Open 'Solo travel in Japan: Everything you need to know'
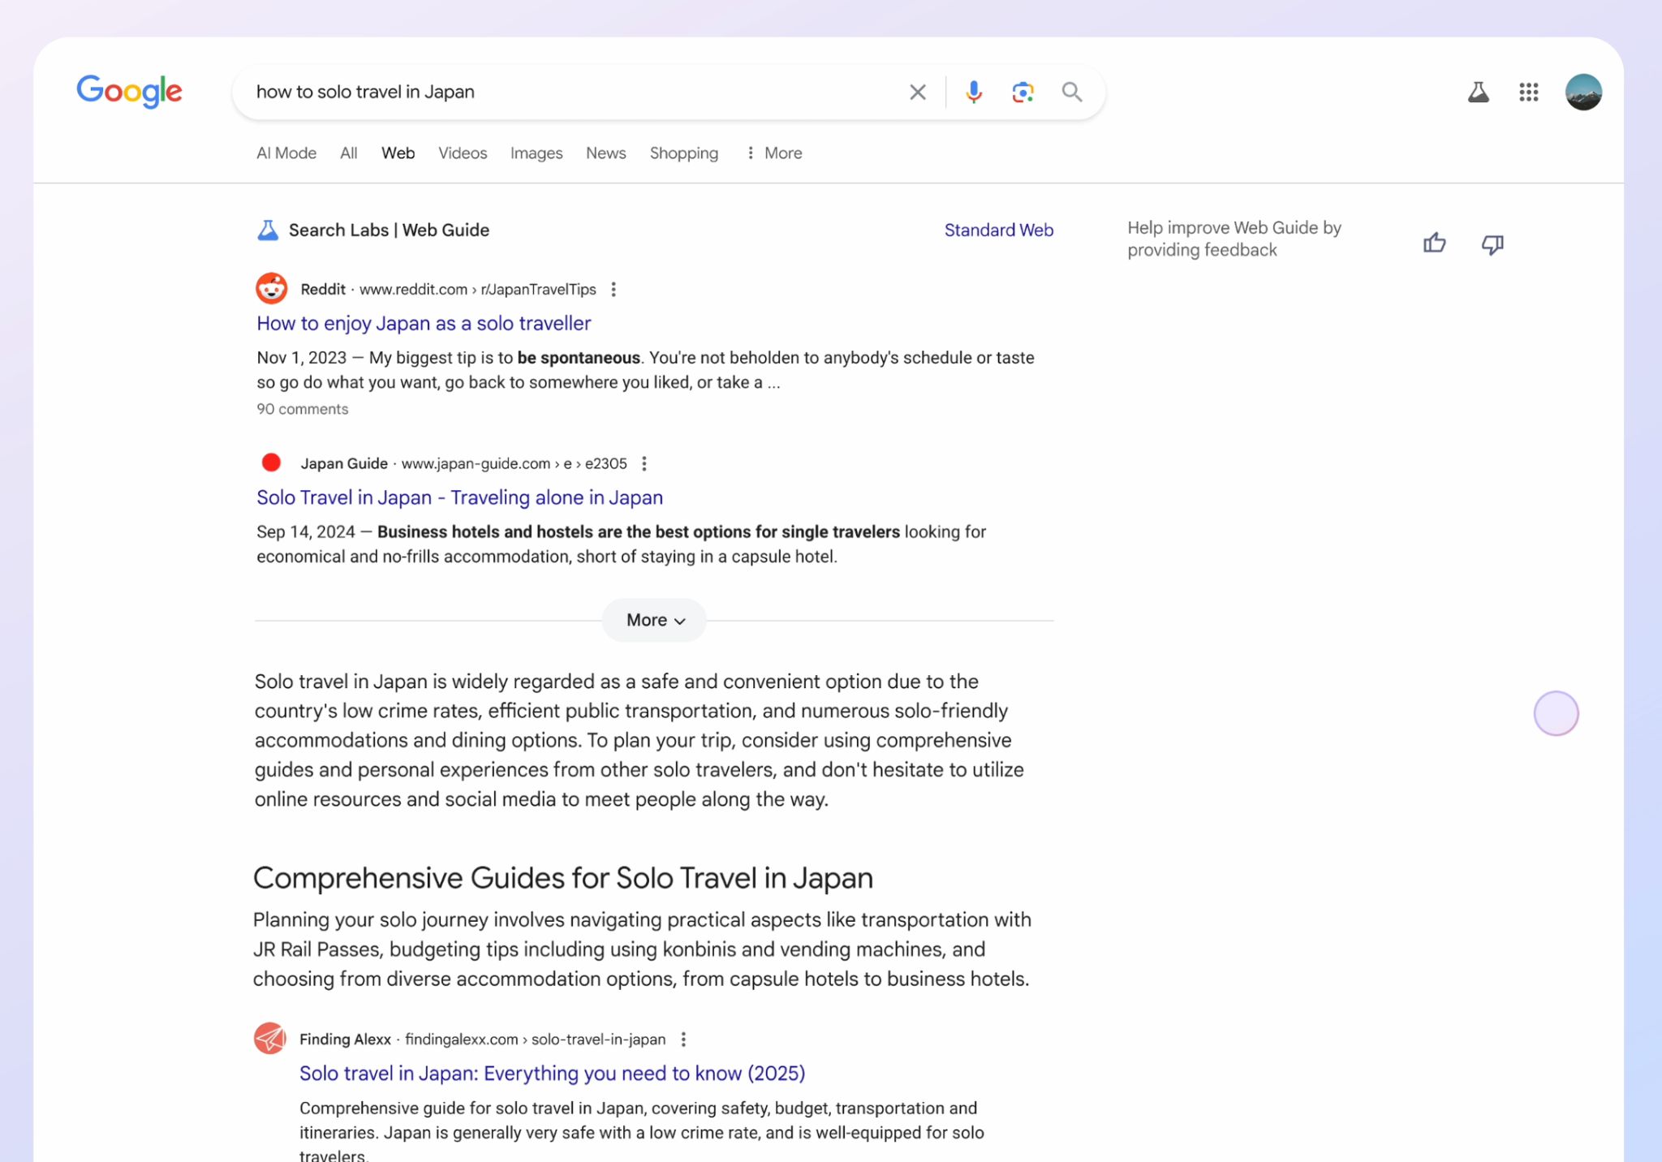Screen dimensions: 1662x1162 (x=551, y=1073)
